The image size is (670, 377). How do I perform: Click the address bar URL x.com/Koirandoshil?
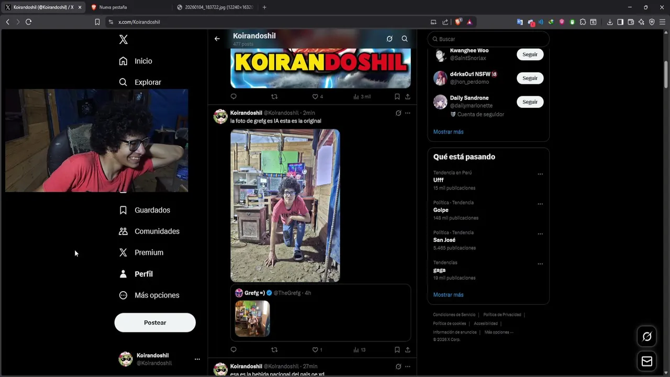(139, 22)
